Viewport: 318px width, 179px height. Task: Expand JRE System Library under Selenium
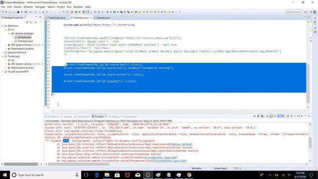(6, 45)
